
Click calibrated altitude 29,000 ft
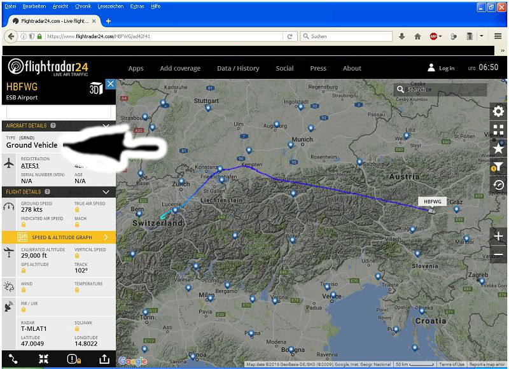[34, 255]
